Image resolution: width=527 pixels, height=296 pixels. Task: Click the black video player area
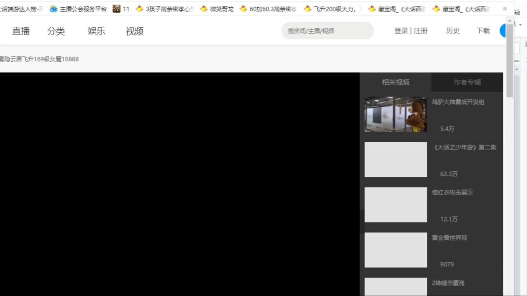180,184
